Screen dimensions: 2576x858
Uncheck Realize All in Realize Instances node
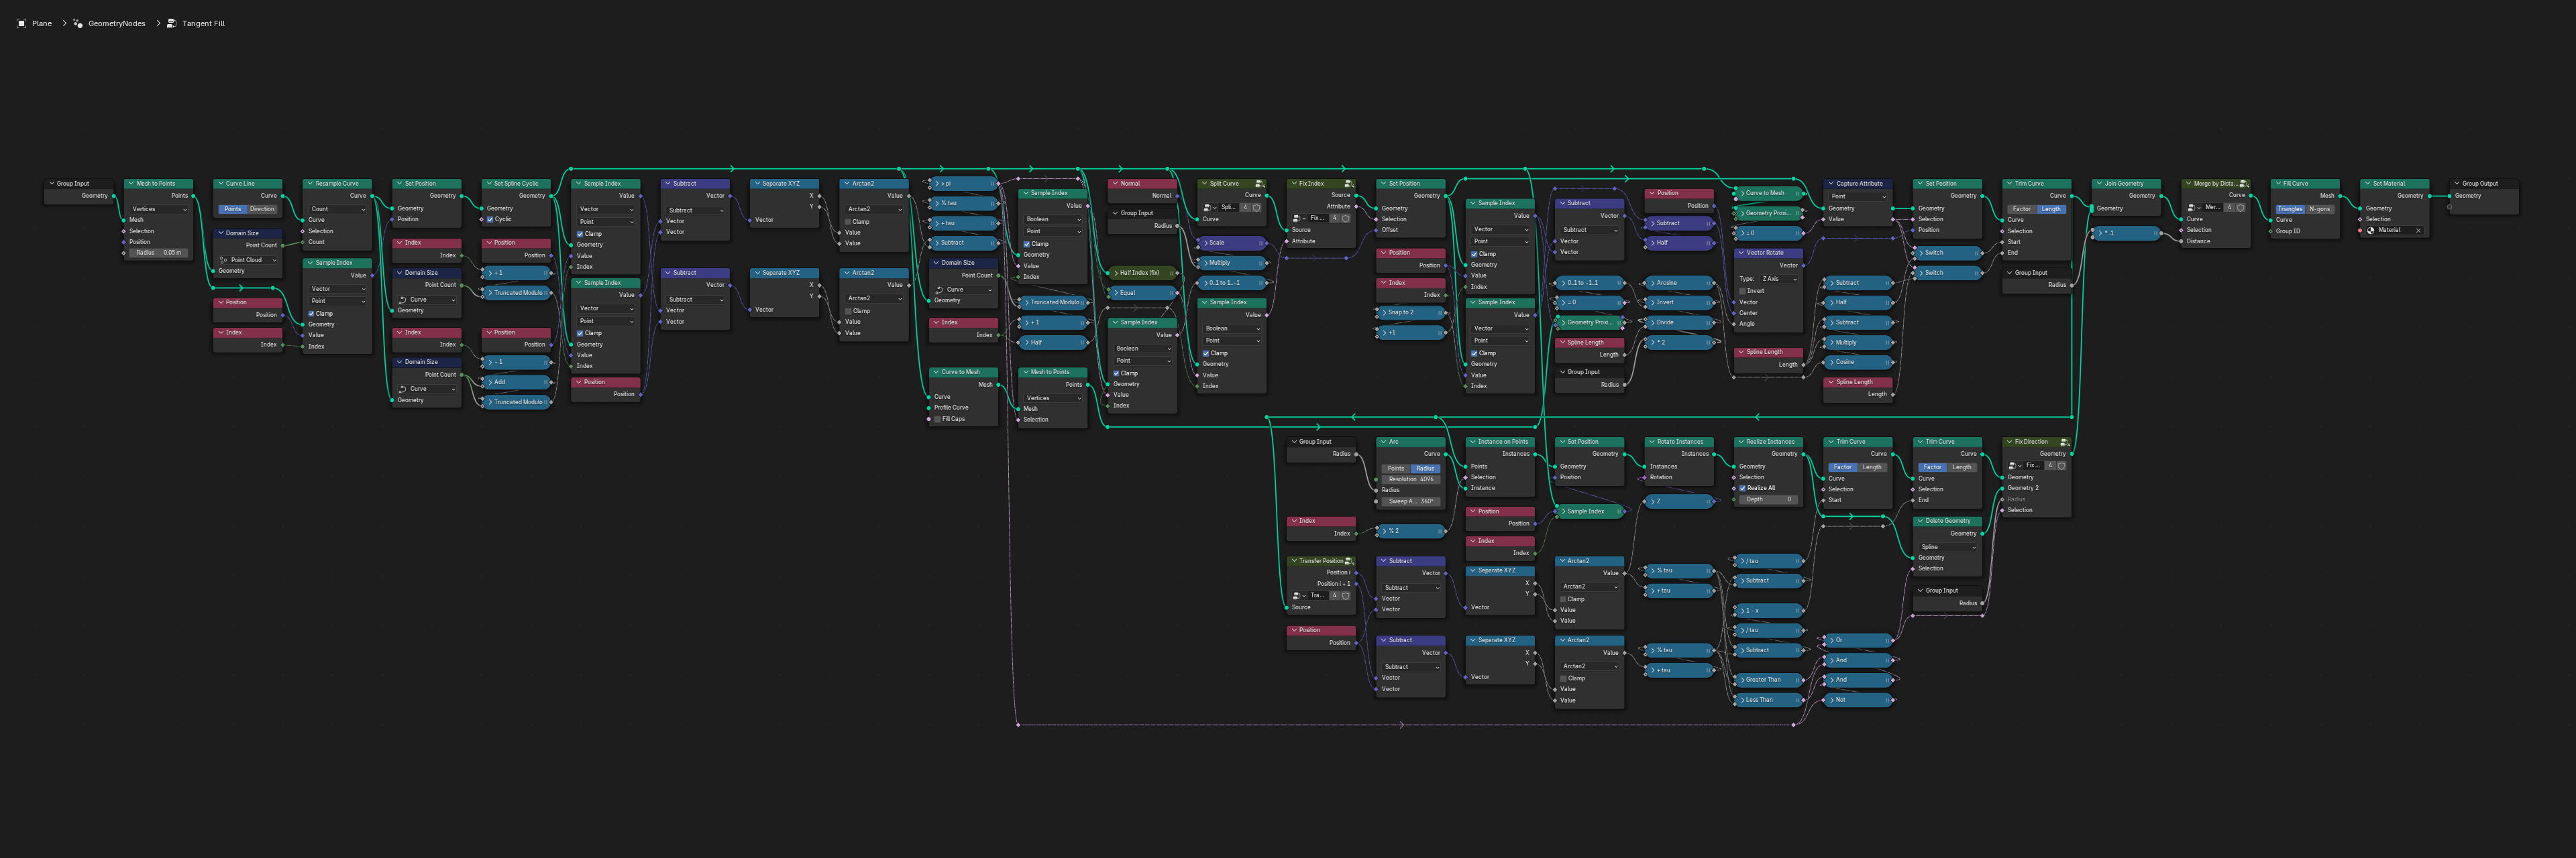[x=1742, y=489]
